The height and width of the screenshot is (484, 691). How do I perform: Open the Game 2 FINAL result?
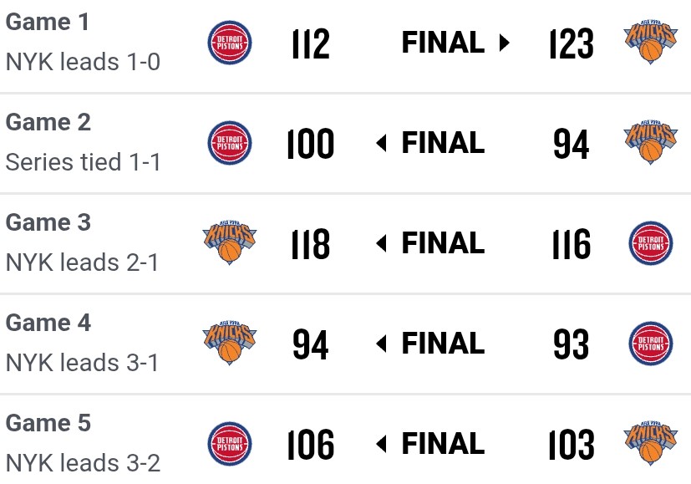[x=443, y=143]
